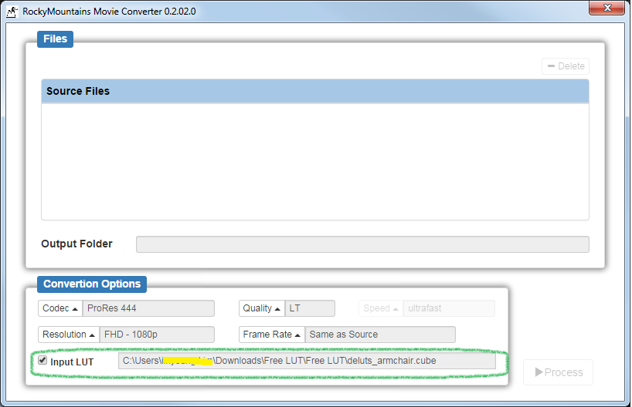
Task: Click the Same as Source frame rate field
Action: [x=379, y=335]
